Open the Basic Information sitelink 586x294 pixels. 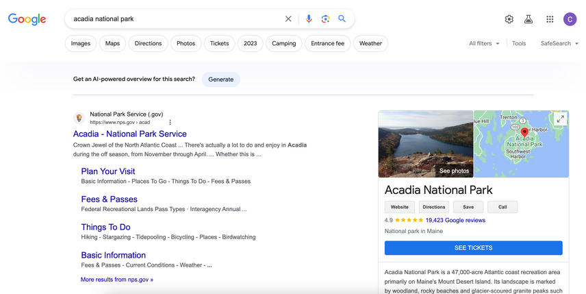click(113, 255)
